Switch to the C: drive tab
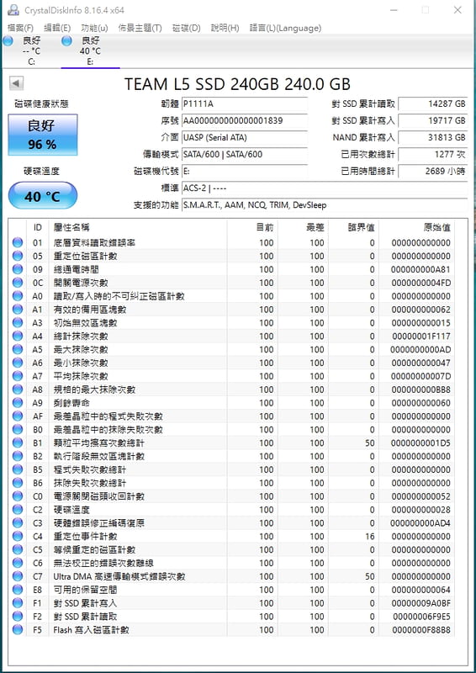The width and height of the screenshot is (476, 673). pyautogui.click(x=31, y=50)
